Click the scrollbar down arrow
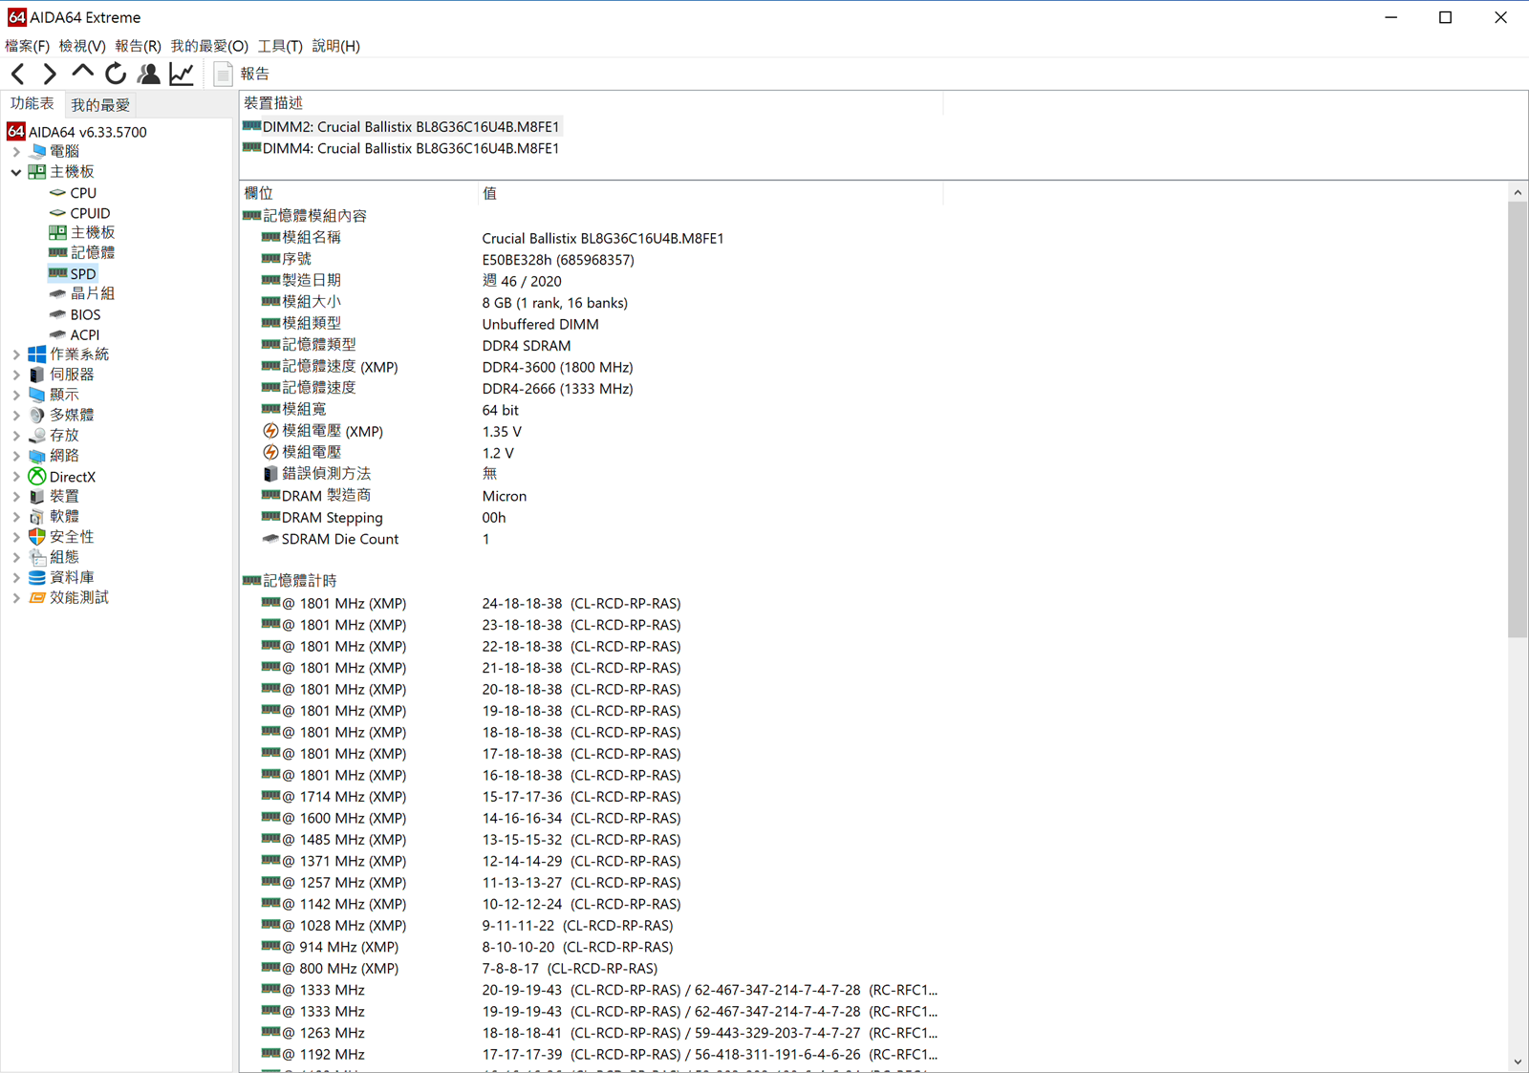 tap(1518, 1062)
